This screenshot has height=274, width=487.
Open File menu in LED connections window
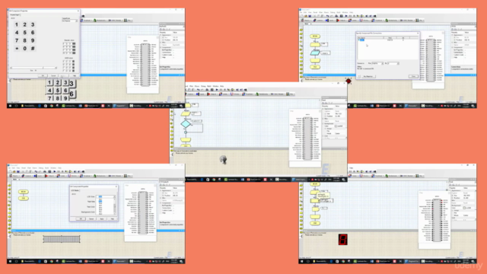pos(301,12)
